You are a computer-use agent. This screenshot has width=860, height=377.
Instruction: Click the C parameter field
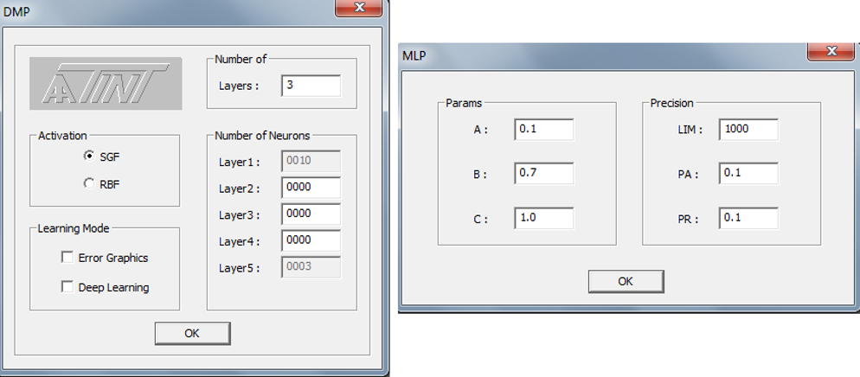click(544, 218)
